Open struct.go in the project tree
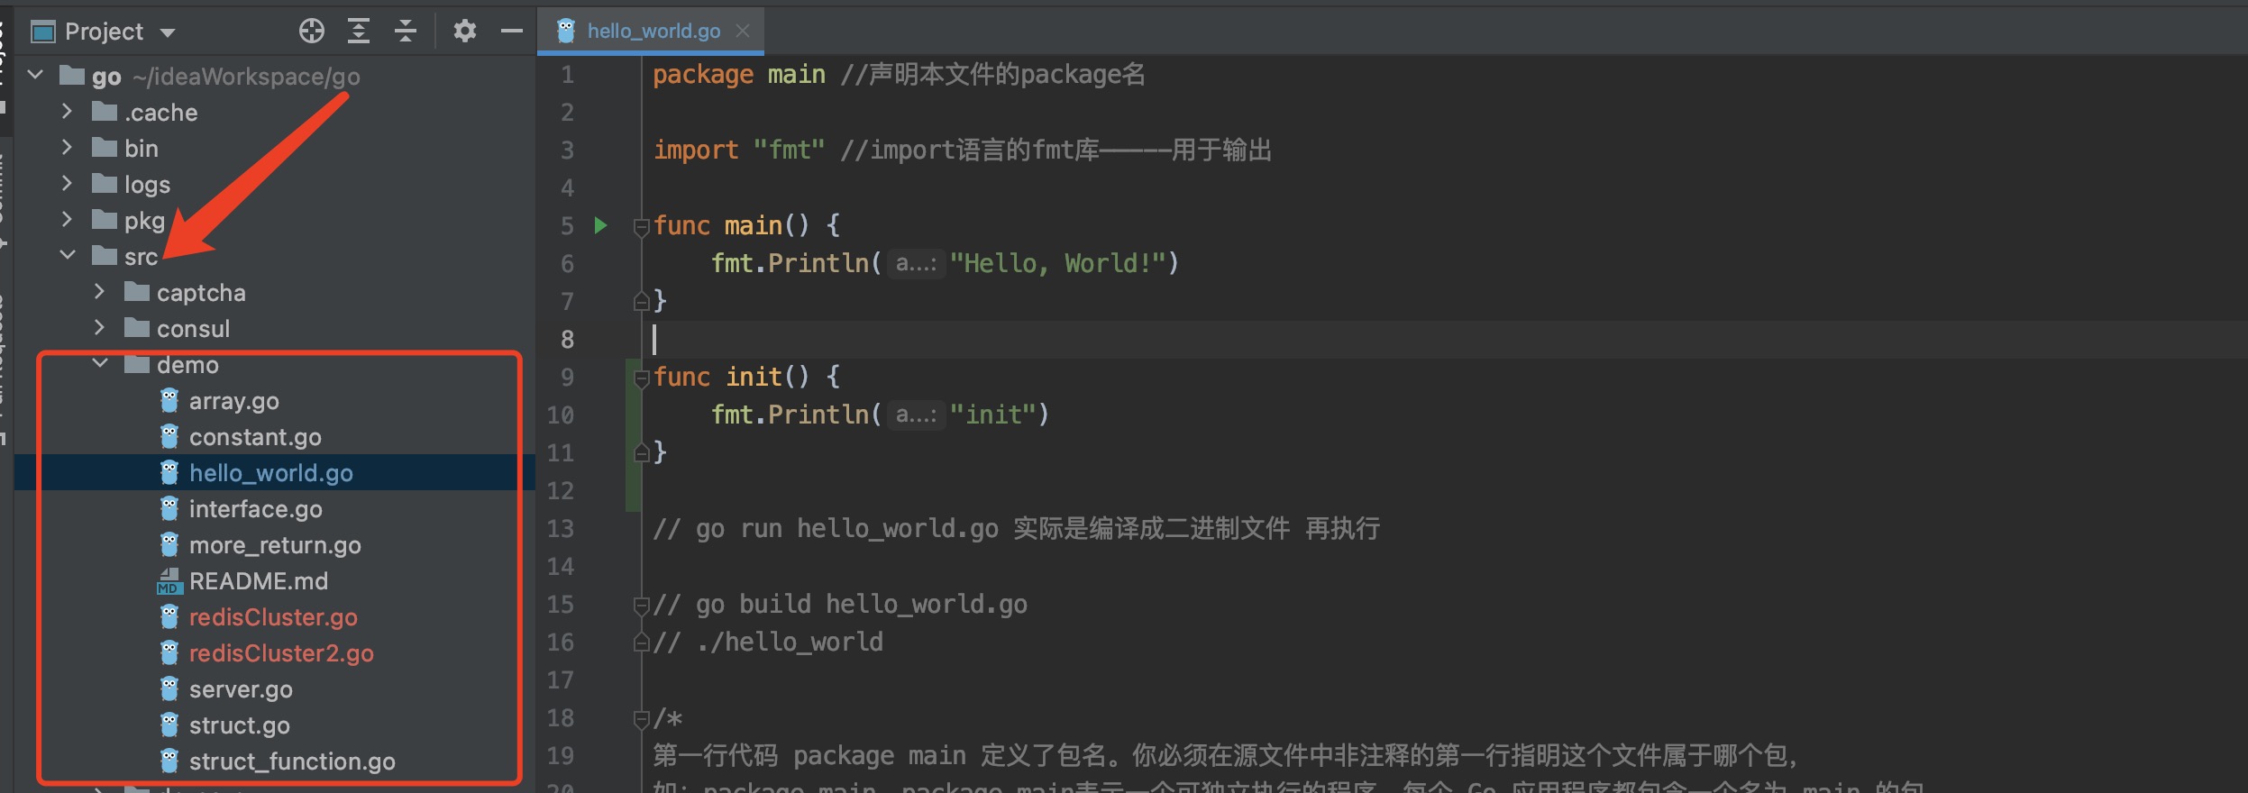Viewport: 2248px width, 793px height. [x=239, y=725]
